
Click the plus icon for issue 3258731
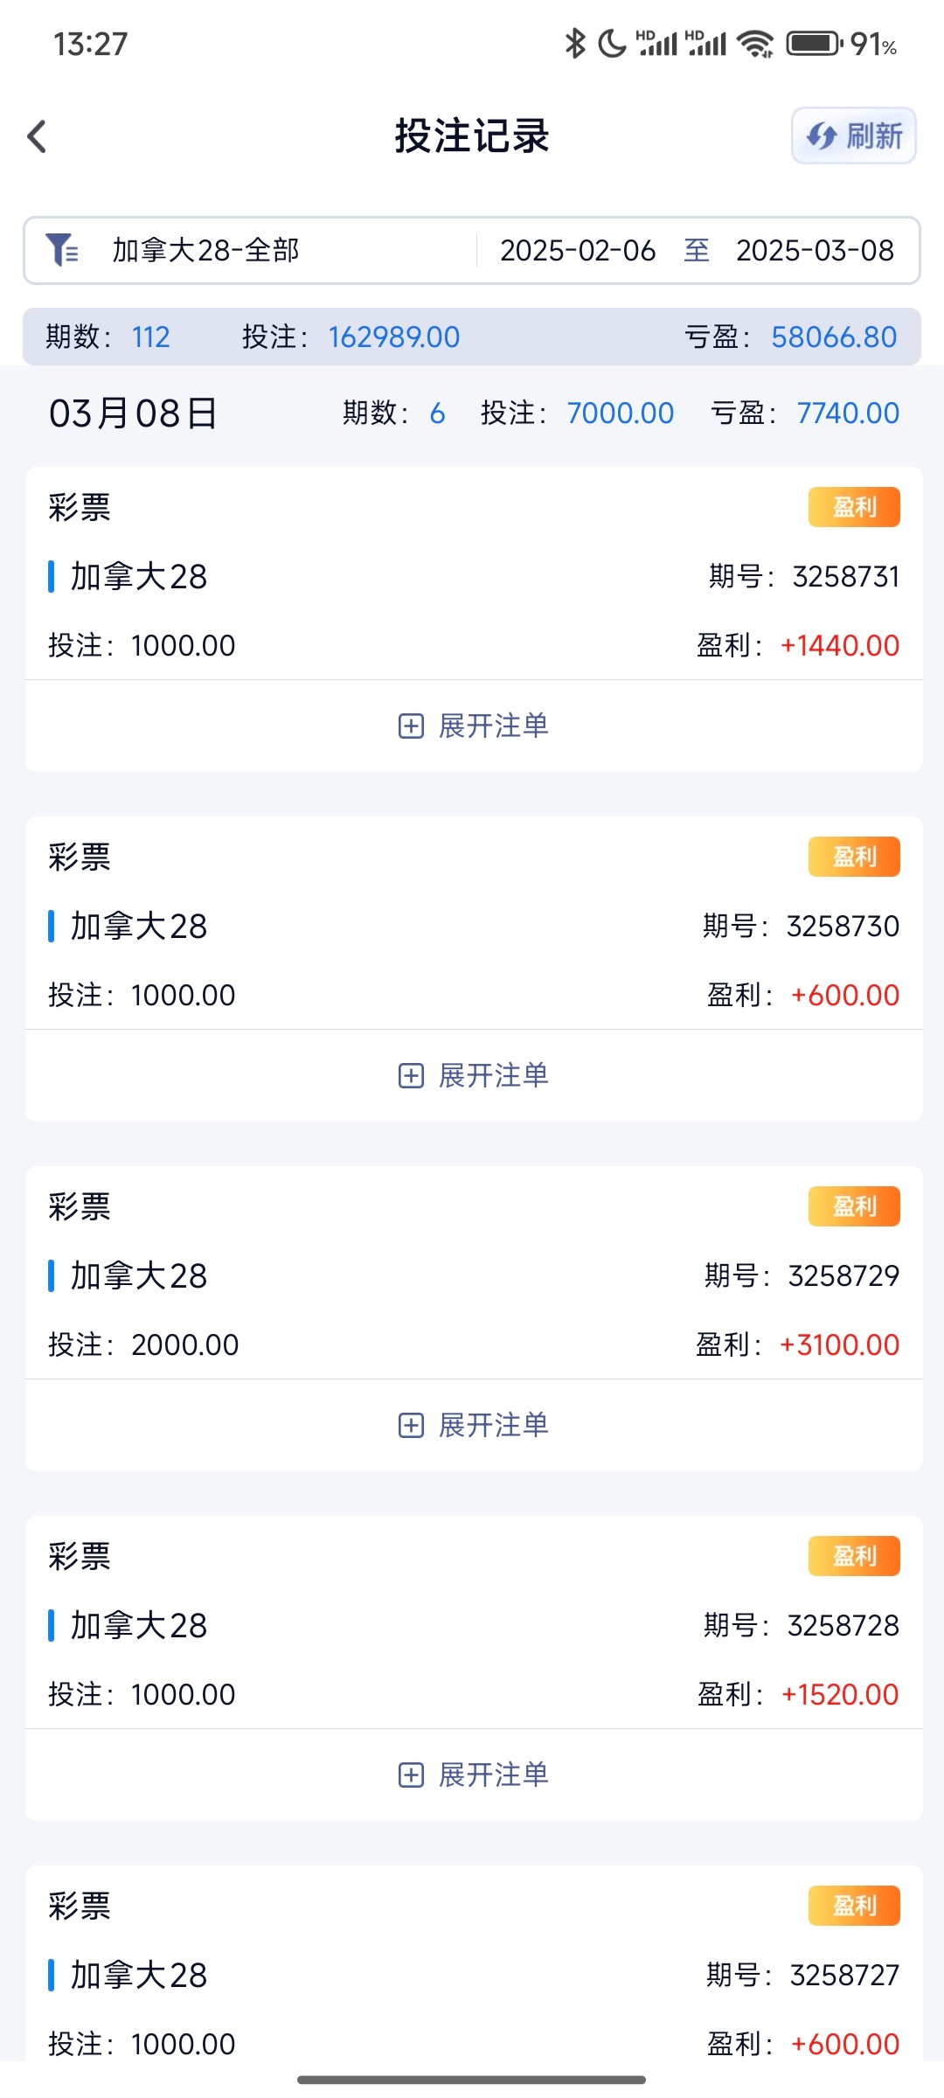411,726
